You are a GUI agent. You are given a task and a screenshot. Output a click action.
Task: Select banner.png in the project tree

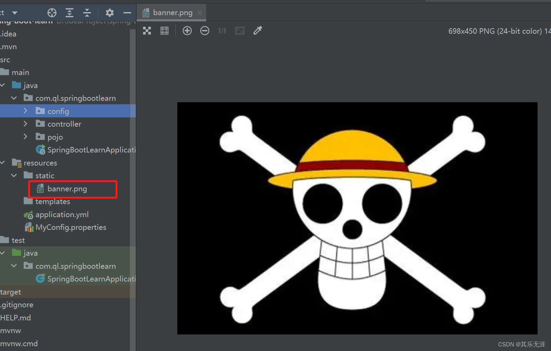(x=67, y=189)
